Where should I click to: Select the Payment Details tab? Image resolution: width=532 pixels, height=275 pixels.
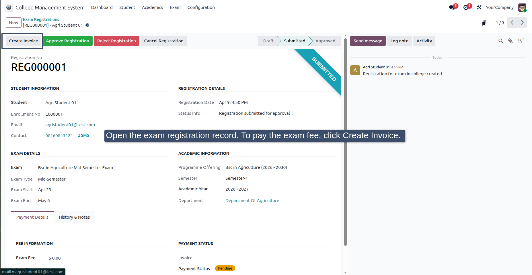[32, 217]
